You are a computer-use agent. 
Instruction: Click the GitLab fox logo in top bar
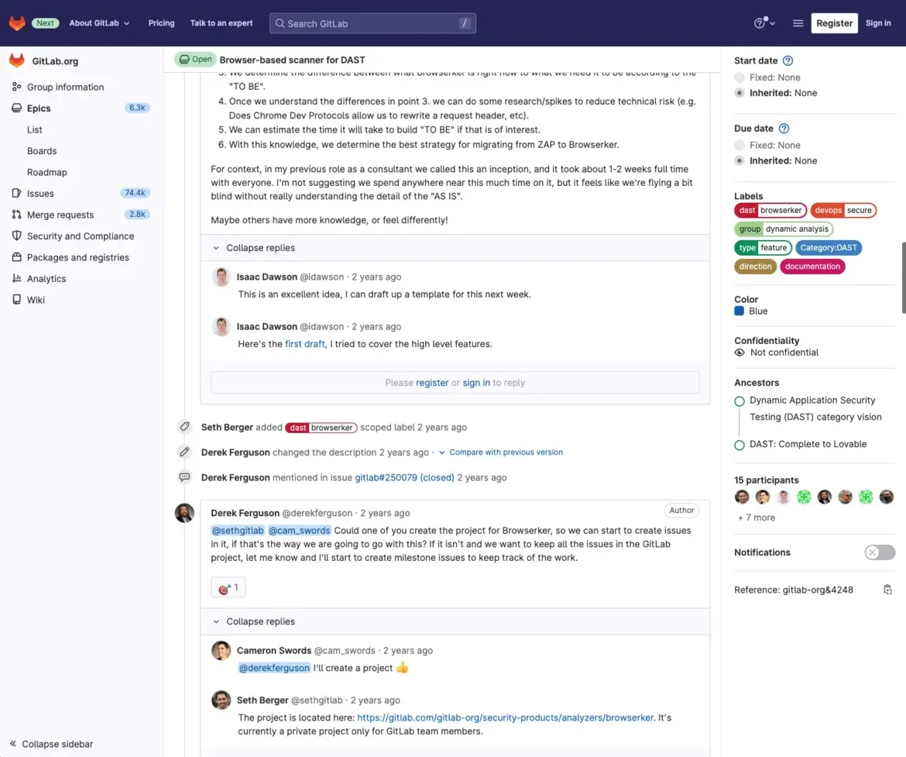tap(17, 23)
